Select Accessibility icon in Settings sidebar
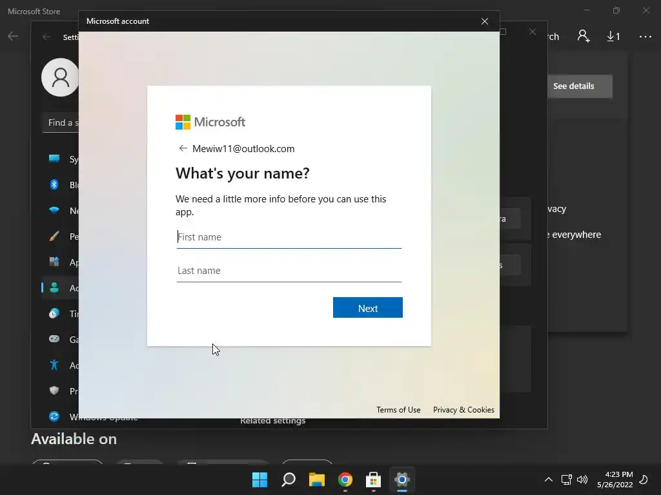The height and width of the screenshot is (495, 661). click(x=54, y=365)
